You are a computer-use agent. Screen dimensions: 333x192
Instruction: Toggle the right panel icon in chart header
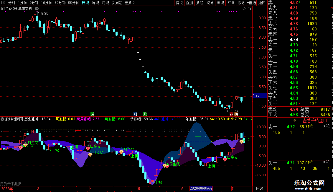click(250, 9)
